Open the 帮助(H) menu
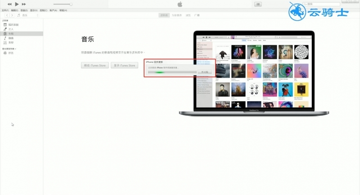This screenshot has height=195, width=360. pos(63,10)
